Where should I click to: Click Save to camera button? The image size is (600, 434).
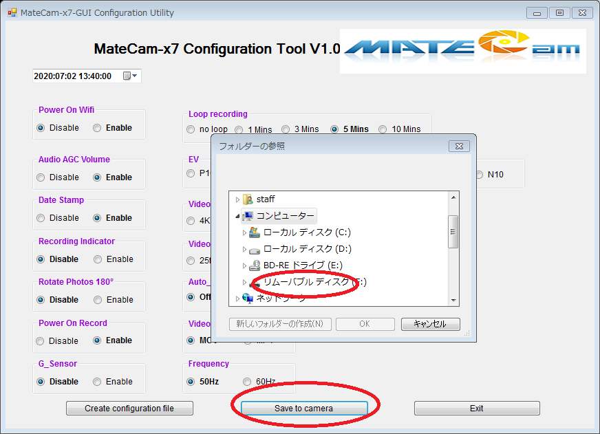click(304, 409)
